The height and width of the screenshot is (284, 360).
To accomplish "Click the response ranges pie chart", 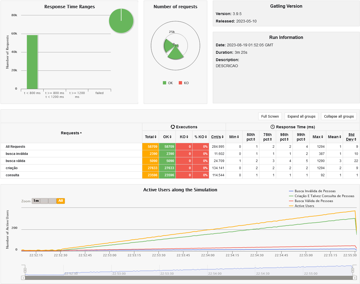I will pyautogui.click(x=121, y=21).
